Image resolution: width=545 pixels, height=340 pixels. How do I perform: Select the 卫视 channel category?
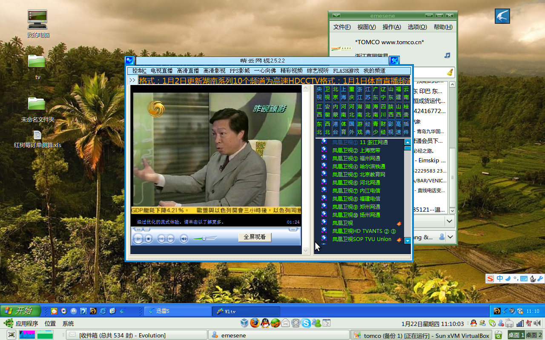[327, 93]
